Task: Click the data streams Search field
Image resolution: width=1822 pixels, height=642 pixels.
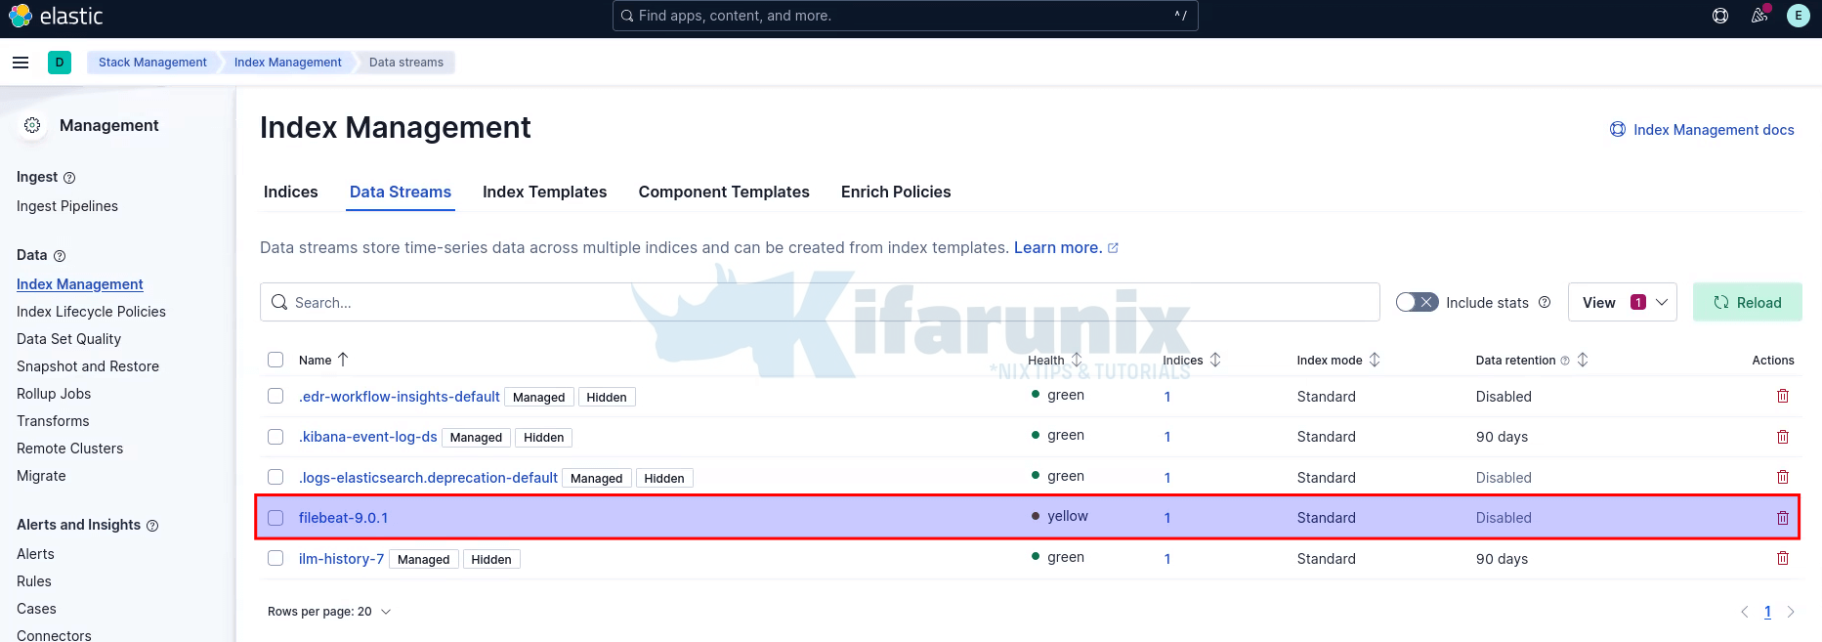Action: (x=821, y=303)
